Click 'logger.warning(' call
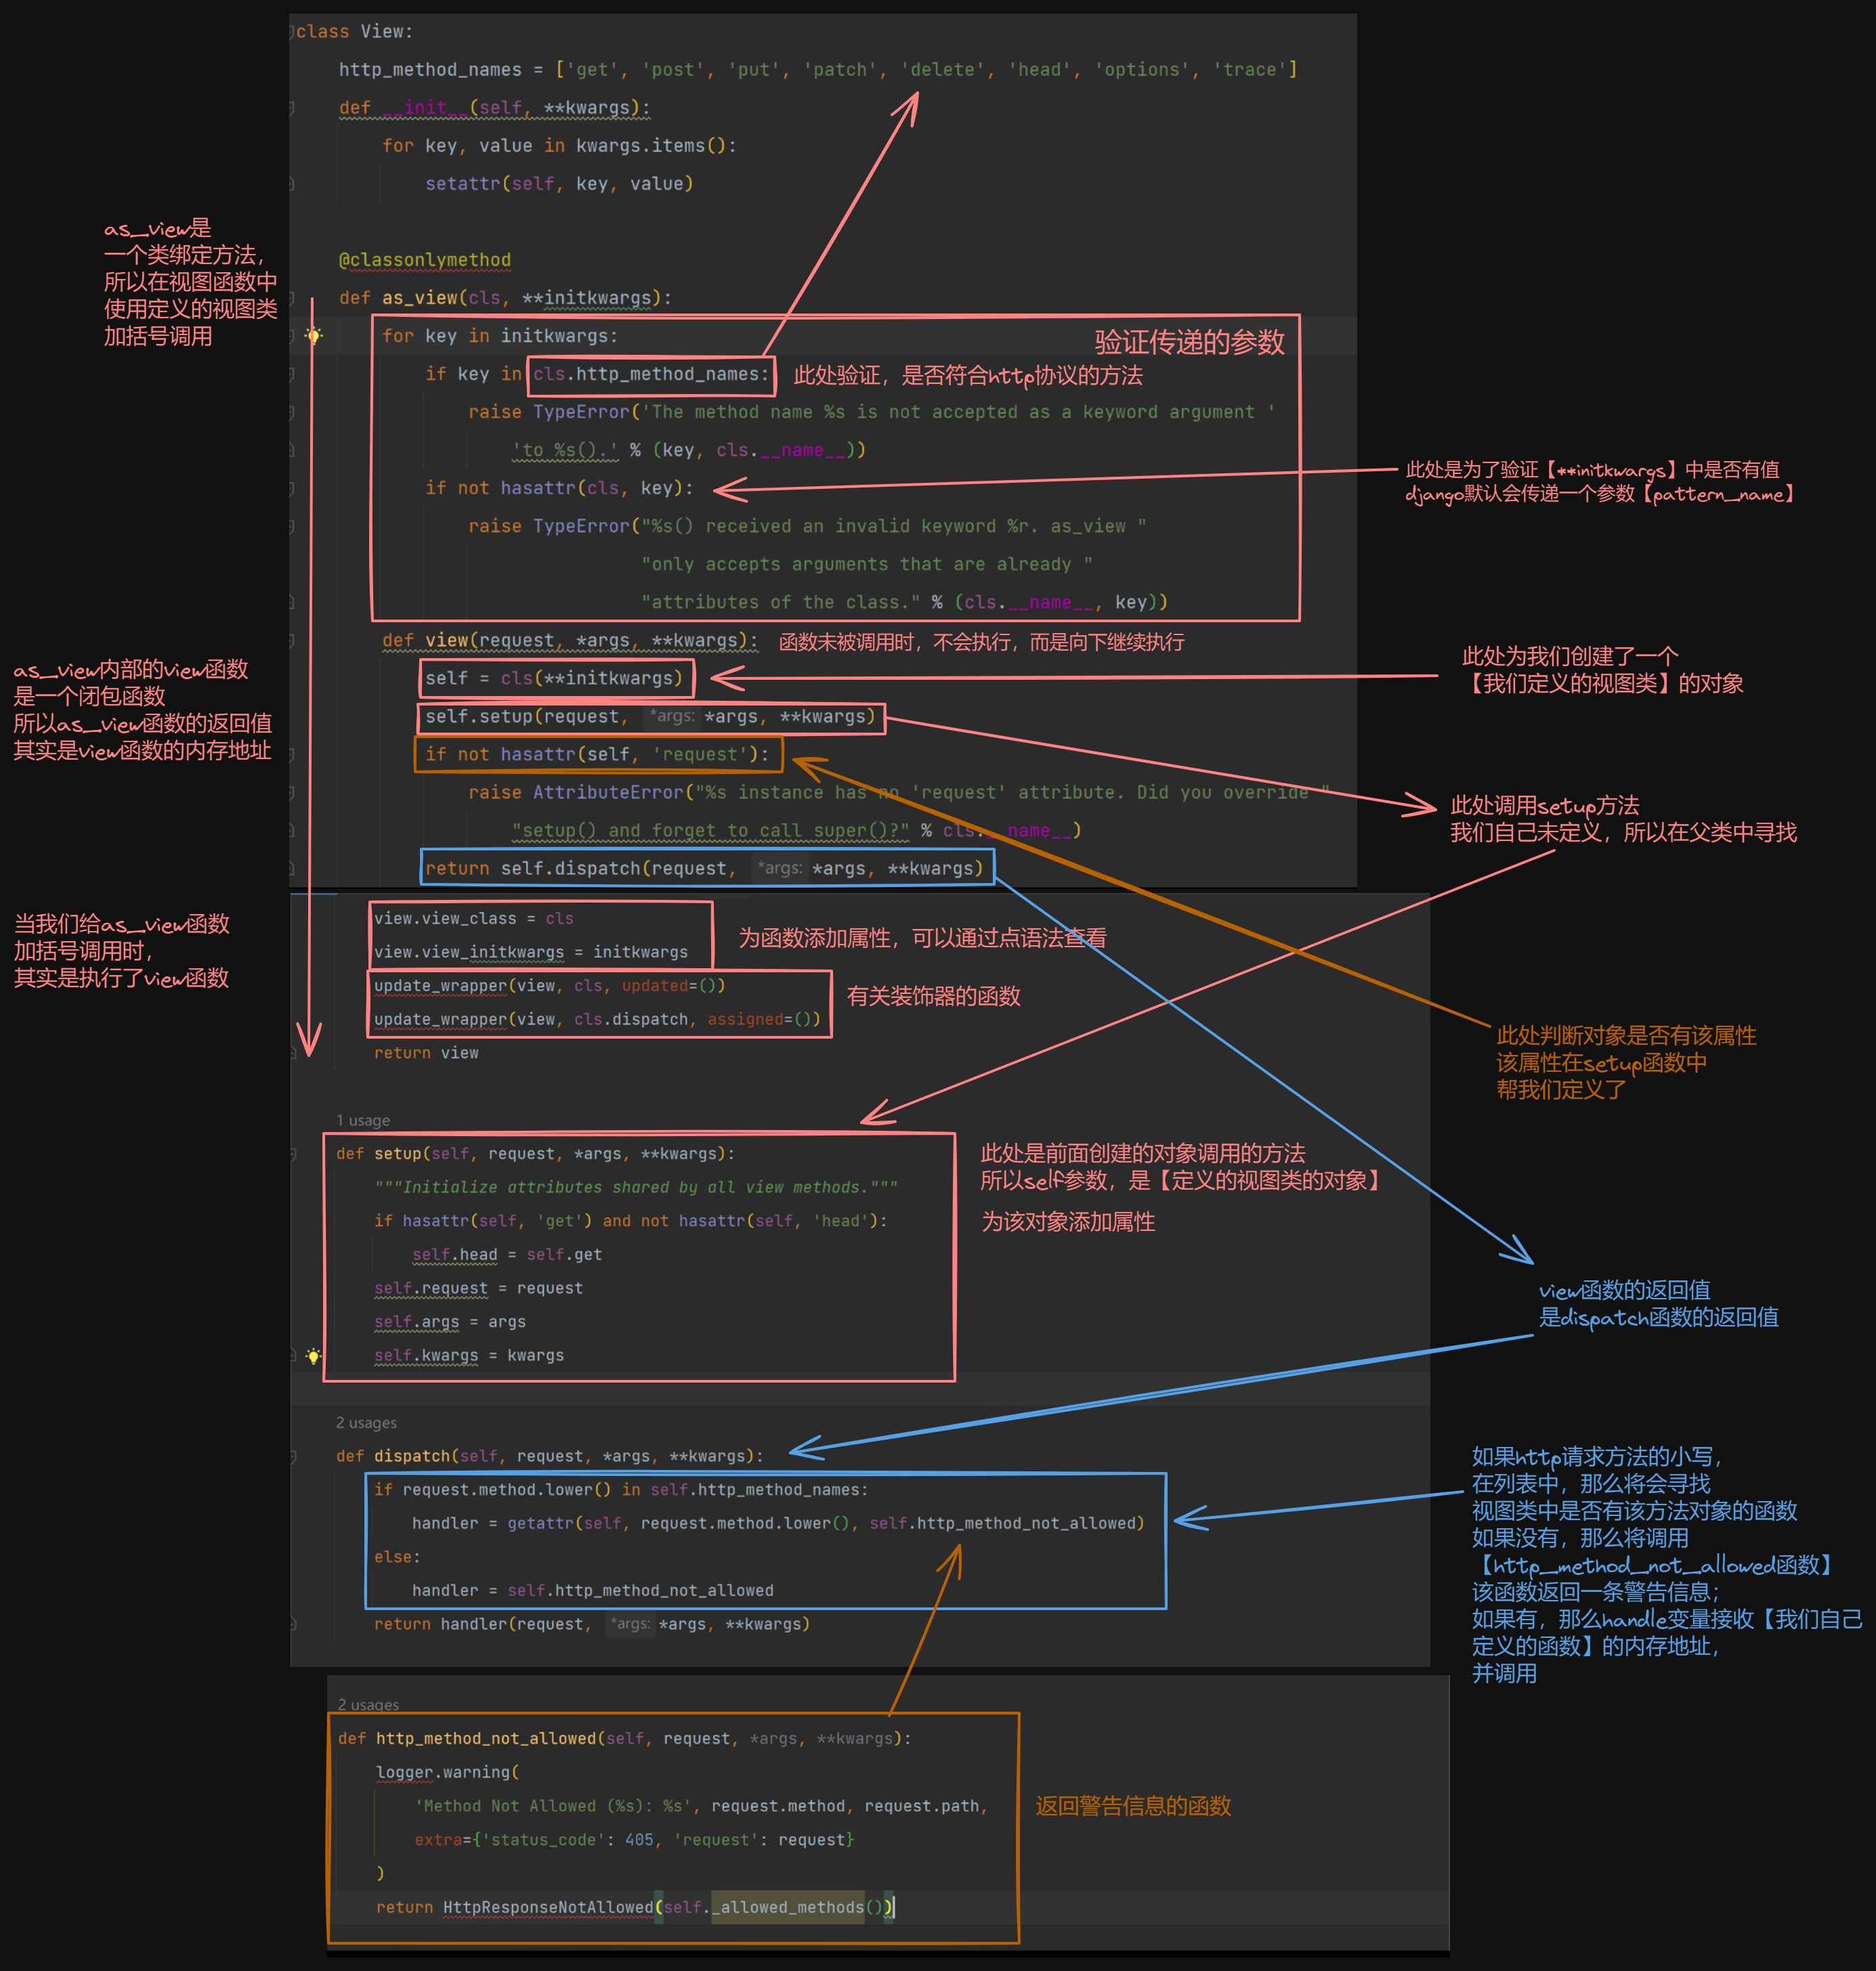1876x1971 pixels. (447, 1772)
